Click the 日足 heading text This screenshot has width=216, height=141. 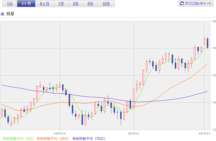click(10, 14)
